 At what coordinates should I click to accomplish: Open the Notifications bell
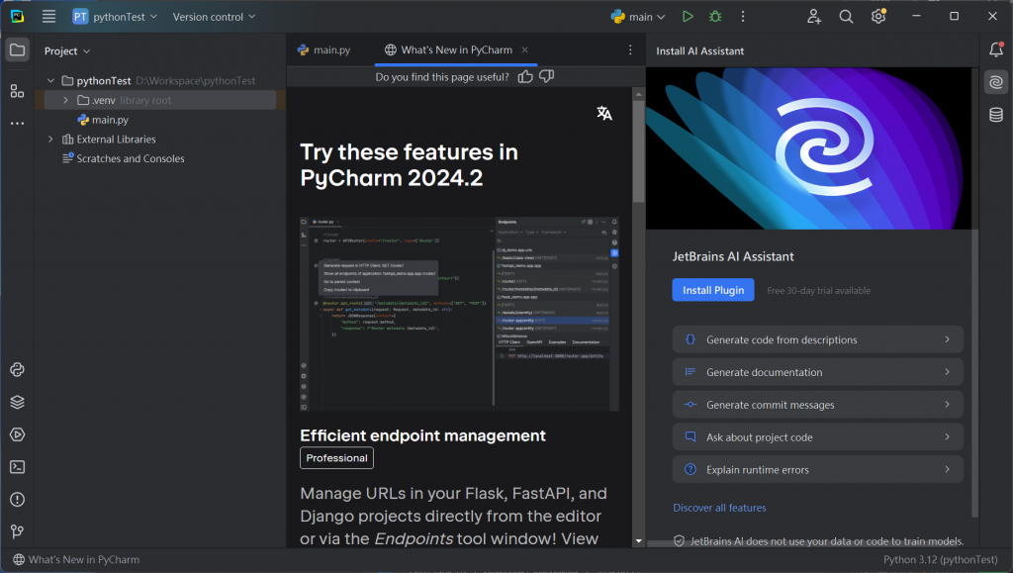[x=996, y=49]
